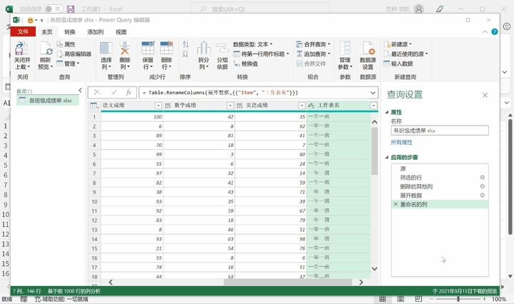Screen dimensions: 514x304
Task: Click Combine Files (合并文件)
Action: coord(311,64)
